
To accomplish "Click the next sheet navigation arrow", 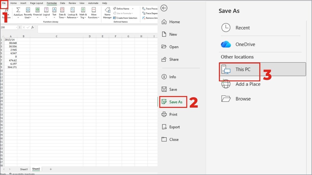I will pyautogui.click(x=10, y=169).
